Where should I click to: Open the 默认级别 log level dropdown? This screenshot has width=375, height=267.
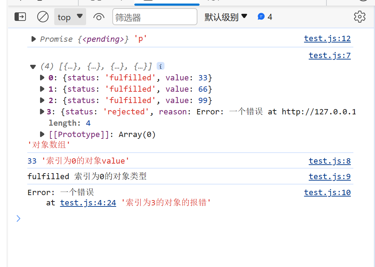[x=225, y=17]
